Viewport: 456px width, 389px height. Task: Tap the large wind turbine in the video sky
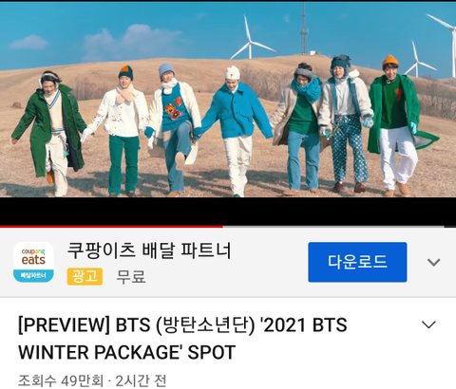(x=252, y=38)
